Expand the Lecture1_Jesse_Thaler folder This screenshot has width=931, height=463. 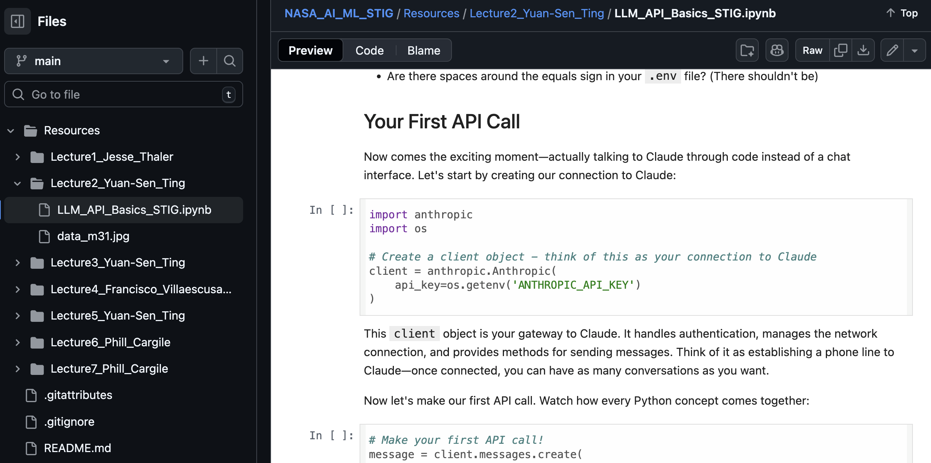click(17, 157)
